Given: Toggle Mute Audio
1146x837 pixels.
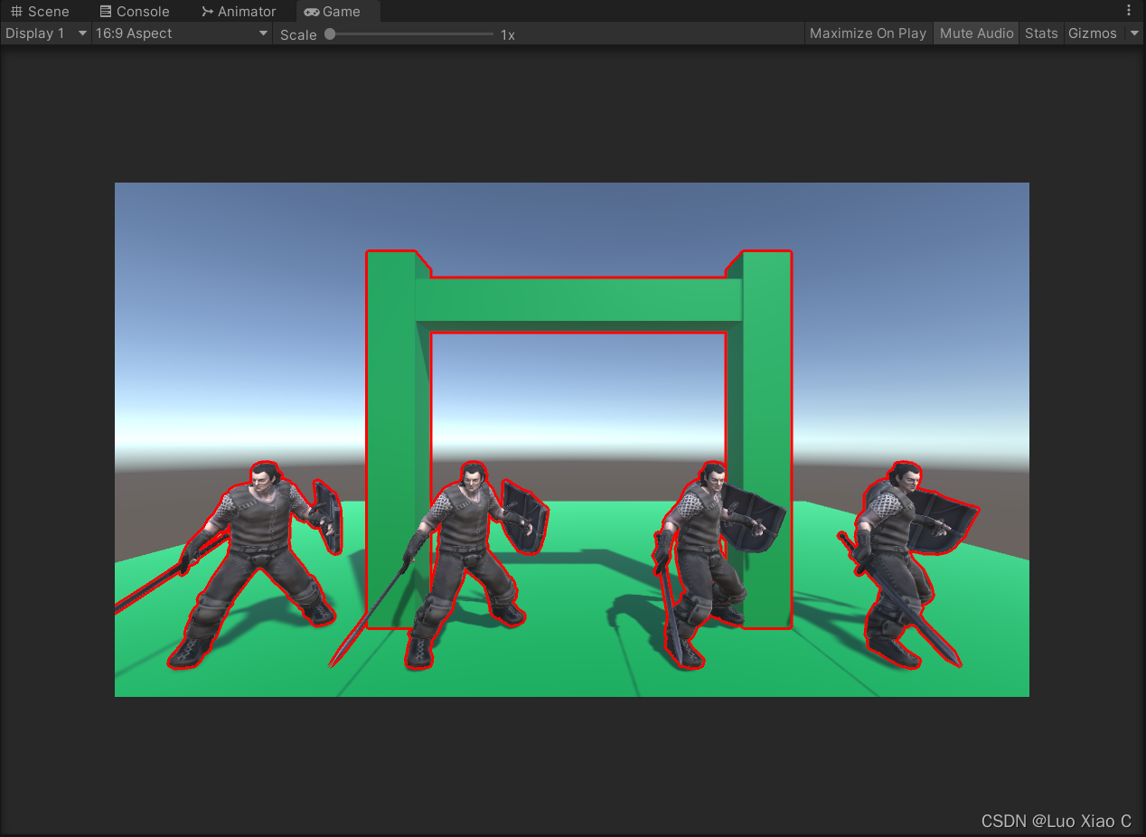Looking at the screenshot, I should pyautogui.click(x=977, y=33).
